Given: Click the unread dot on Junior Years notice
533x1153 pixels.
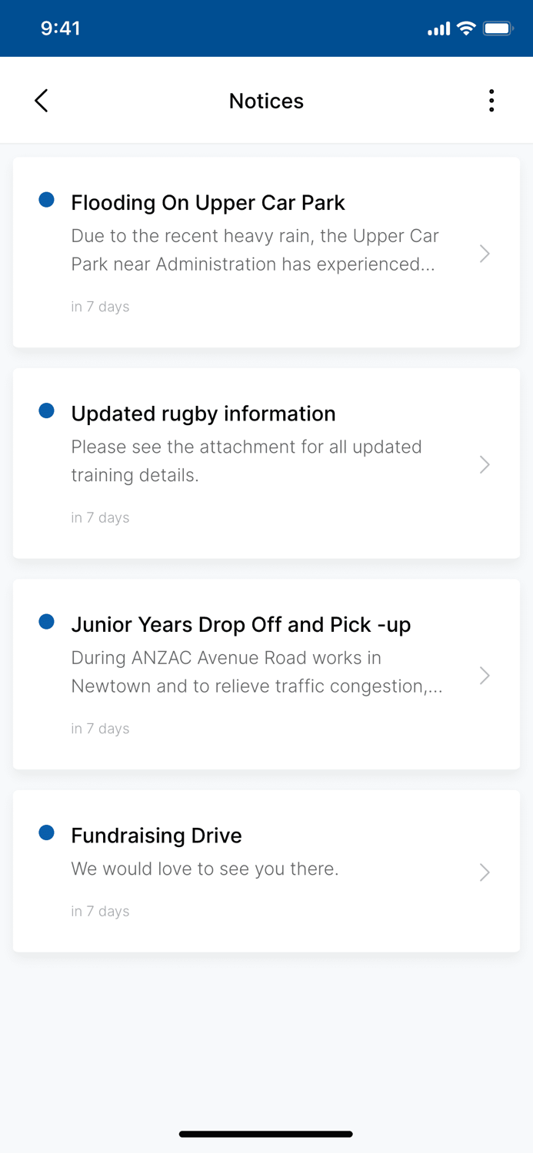Looking at the screenshot, I should [x=47, y=620].
